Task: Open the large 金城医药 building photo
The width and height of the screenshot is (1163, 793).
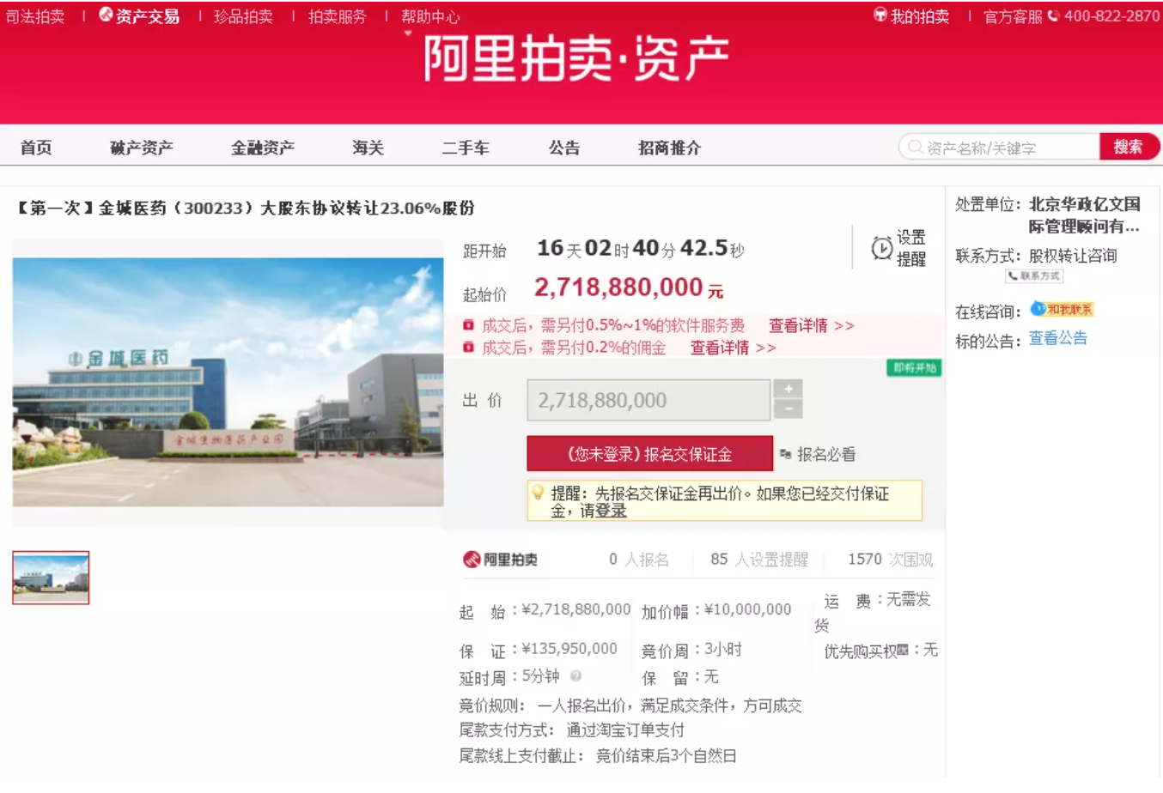Action: [x=228, y=382]
